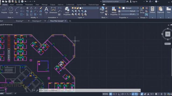Open Layer Properties manager

coord(67,11)
